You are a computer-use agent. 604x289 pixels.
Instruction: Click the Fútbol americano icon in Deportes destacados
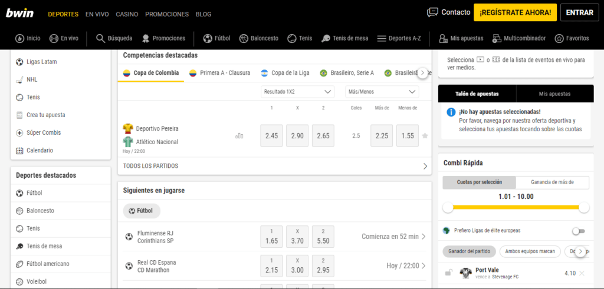[19, 264]
